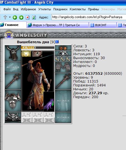Viewport: 126px width, 150px height.
Task: Select the tall NO IMAGE slot under right dagger
Action: click(63, 101)
